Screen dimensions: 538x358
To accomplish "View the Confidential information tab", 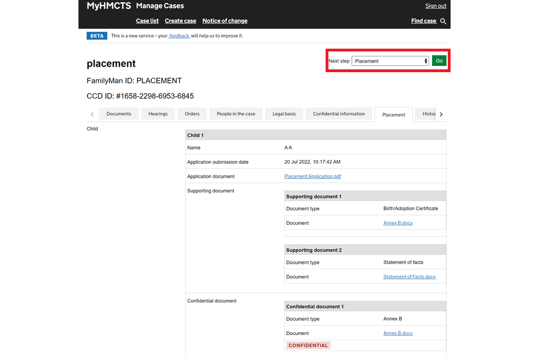I will pyautogui.click(x=338, y=114).
